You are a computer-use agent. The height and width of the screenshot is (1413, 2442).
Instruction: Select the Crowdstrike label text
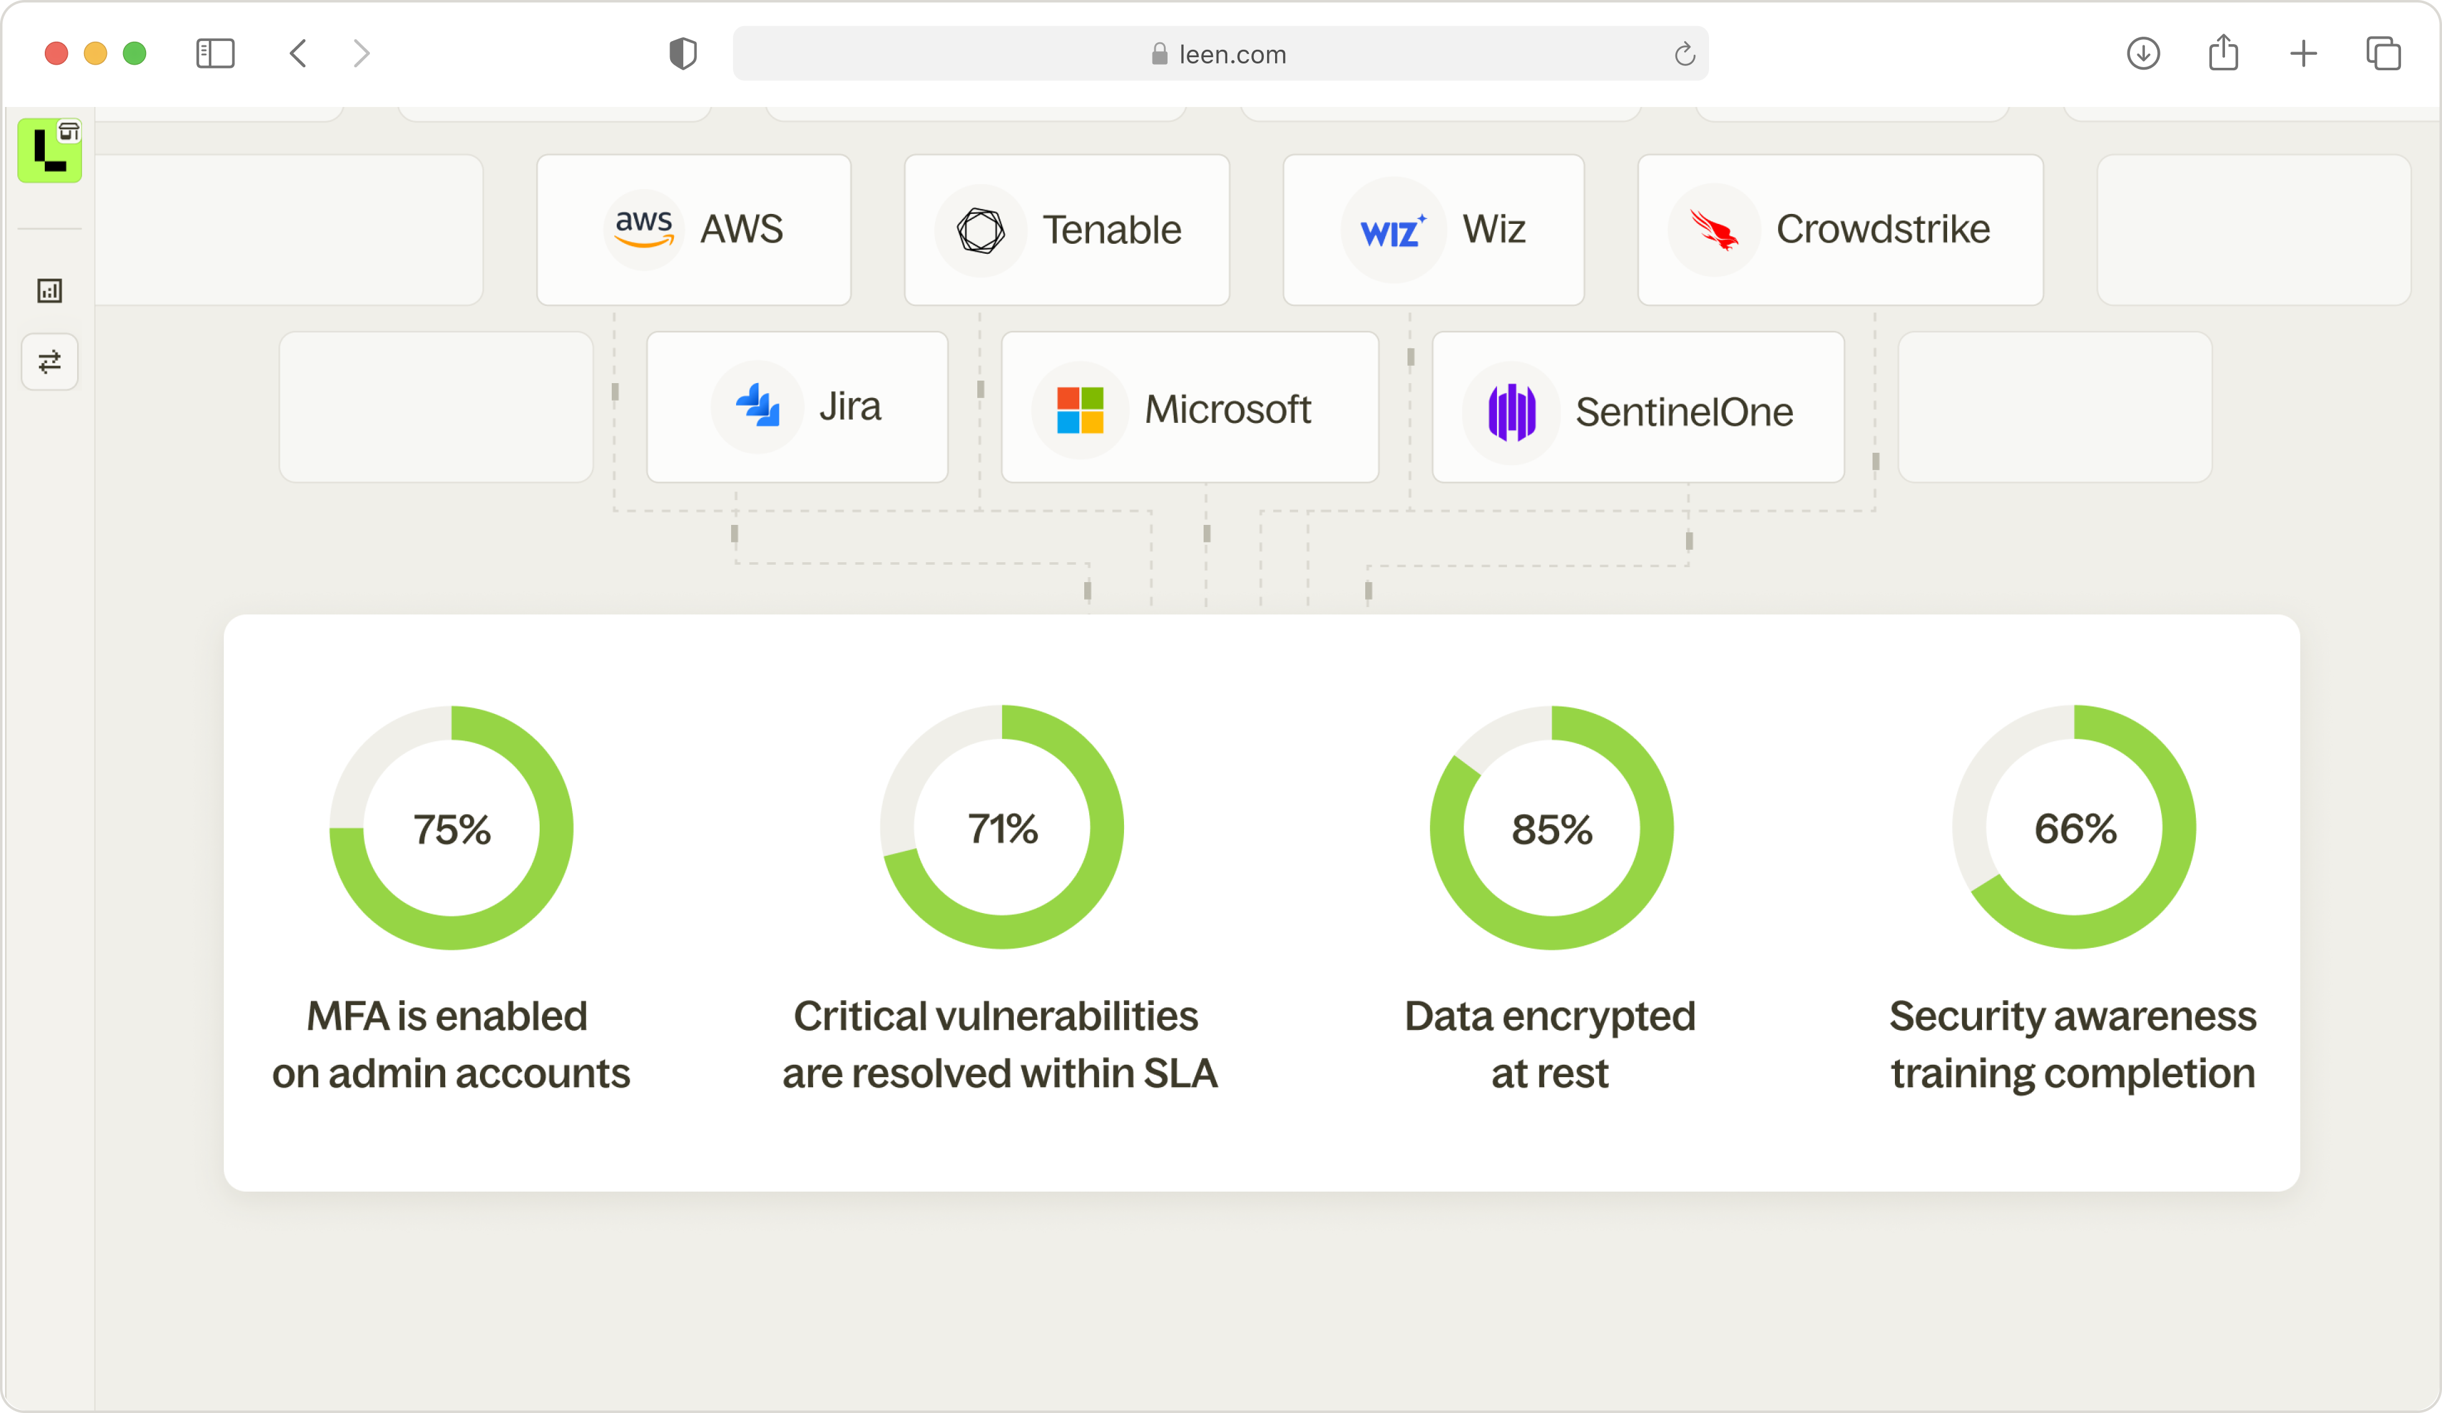coord(1883,229)
